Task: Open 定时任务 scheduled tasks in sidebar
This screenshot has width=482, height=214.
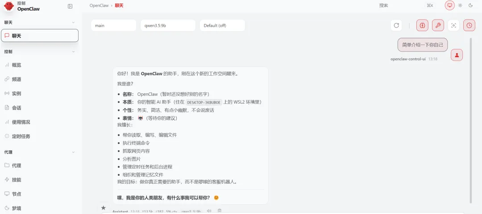Action: (40, 136)
